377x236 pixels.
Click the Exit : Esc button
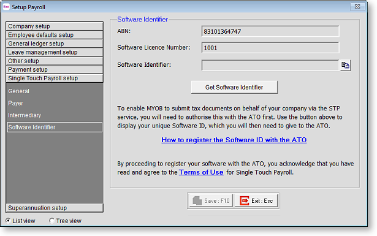(x=256, y=200)
